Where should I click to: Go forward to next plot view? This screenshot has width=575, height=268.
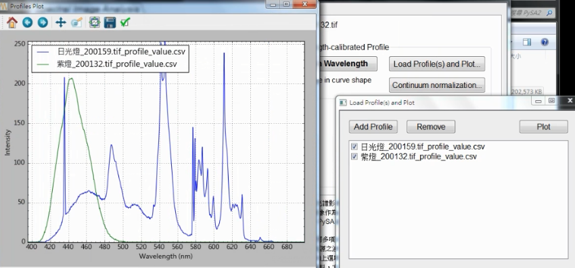click(43, 22)
